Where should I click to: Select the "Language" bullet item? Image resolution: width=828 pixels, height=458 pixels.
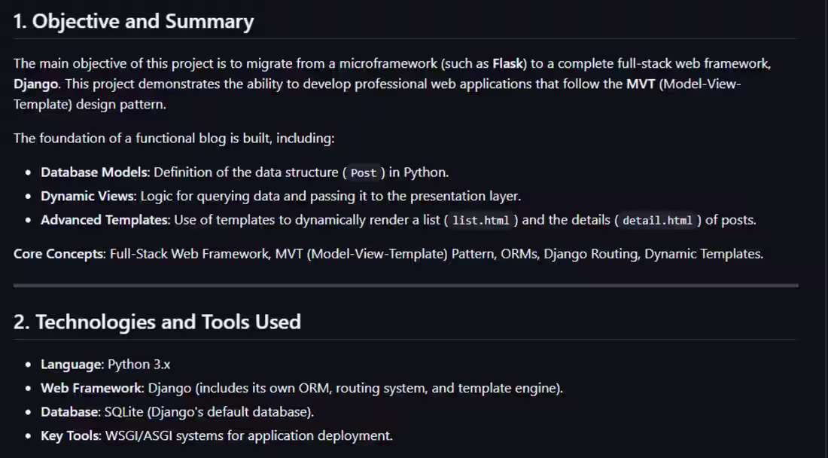click(x=71, y=364)
